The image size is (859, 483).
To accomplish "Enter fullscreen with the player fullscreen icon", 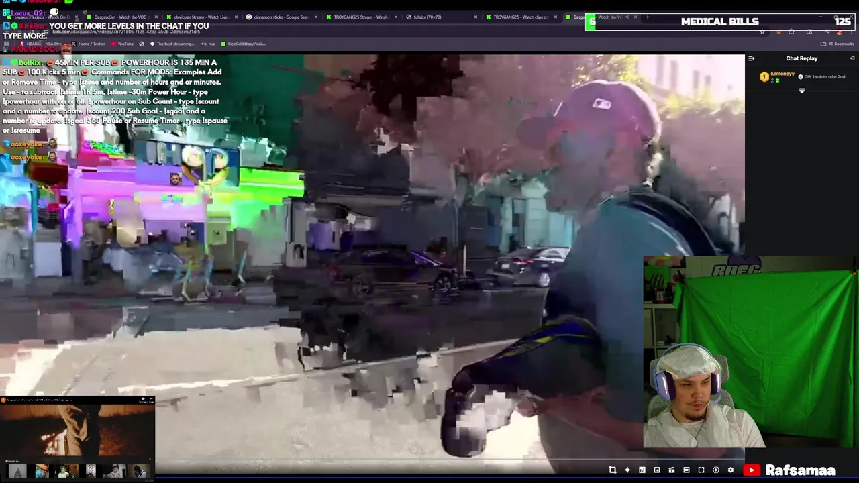I will coord(701,470).
